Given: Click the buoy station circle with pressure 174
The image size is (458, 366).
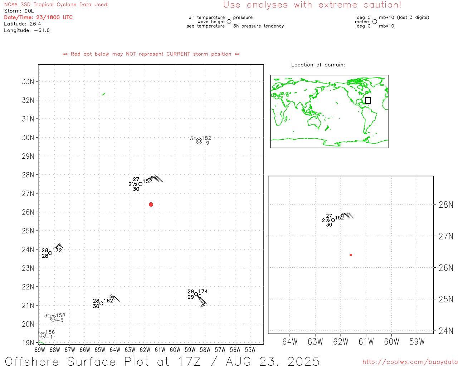Looking at the screenshot, I should [x=196, y=294].
